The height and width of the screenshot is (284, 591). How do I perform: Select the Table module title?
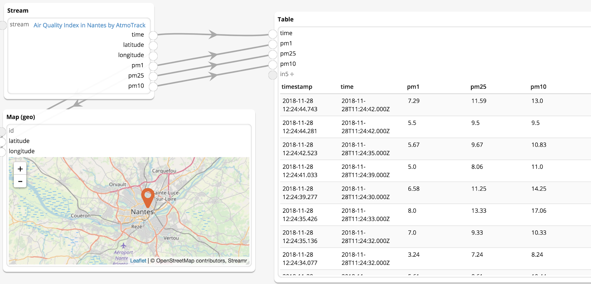[286, 19]
